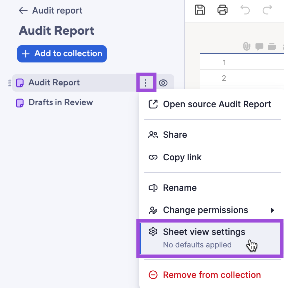Click Rename in the options menu
This screenshot has height=288, width=284.
pos(180,188)
